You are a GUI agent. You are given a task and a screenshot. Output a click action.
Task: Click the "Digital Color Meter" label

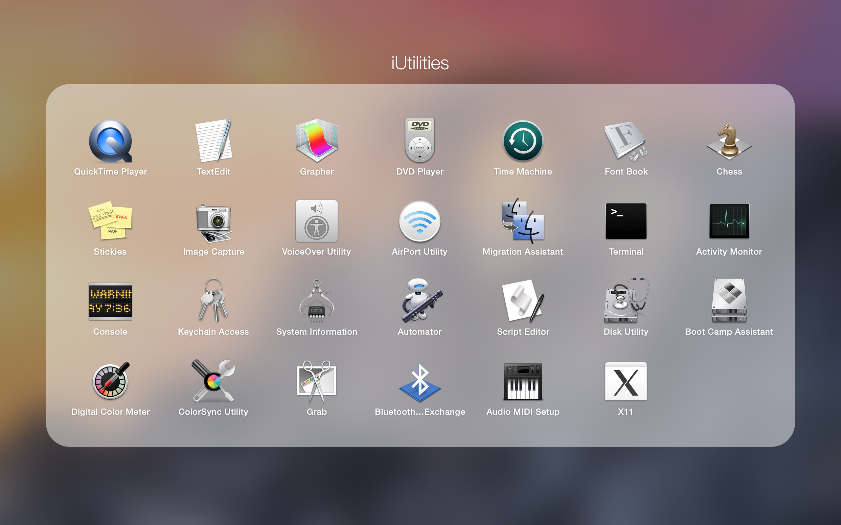pyautogui.click(x=110, y=411)
